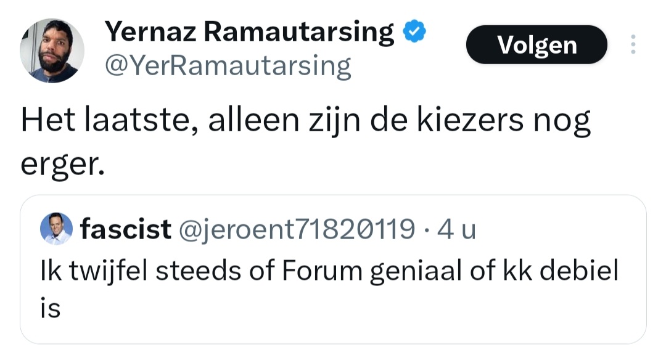
Task: Open the quoted account's small avatar
Action: click(56, 229)
